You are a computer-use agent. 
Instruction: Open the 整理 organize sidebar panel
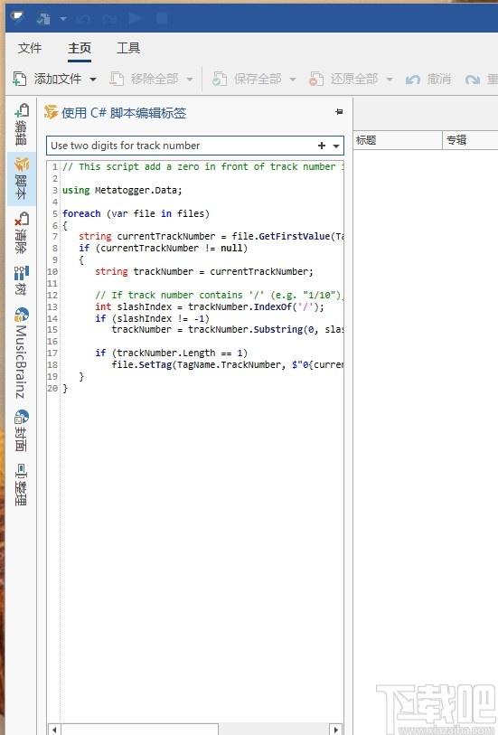point(21,485)
